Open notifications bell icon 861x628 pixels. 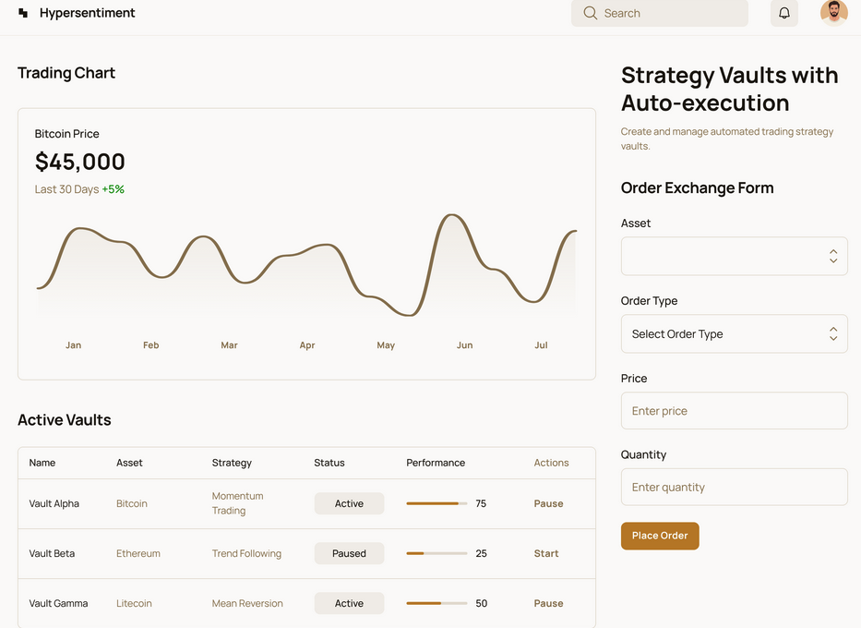[x=784, y=13]
